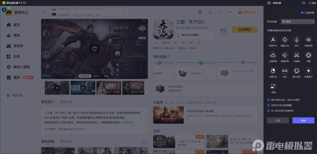Open 云端按键 cloud key configs
The image size is (317, 154).
(307, 12)
